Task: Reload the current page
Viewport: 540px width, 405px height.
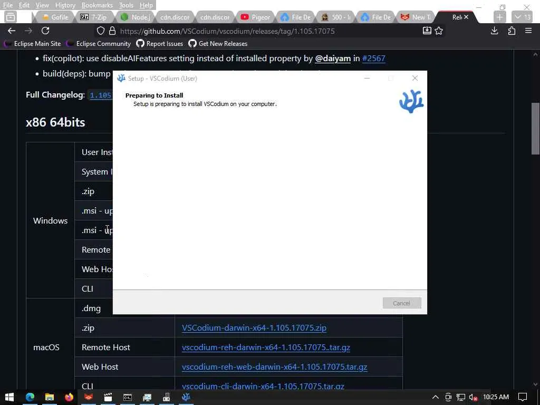Action: point(45,31)
